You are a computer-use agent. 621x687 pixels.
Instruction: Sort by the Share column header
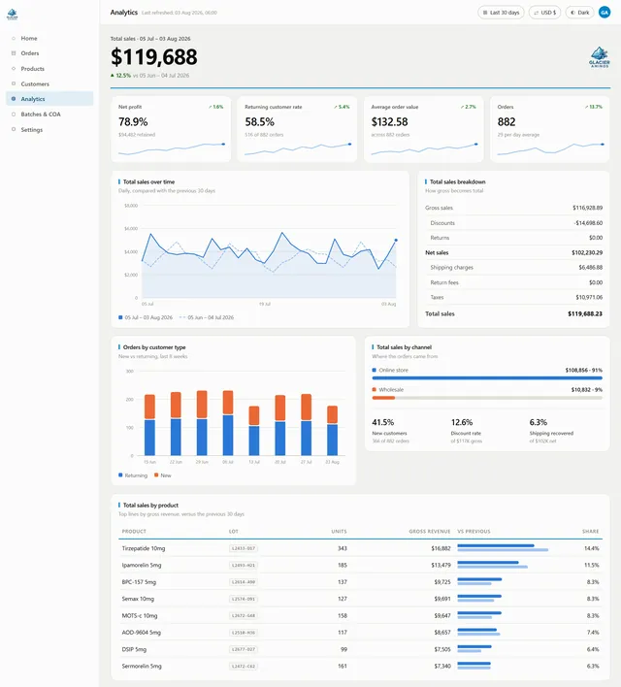pos(590,531)
